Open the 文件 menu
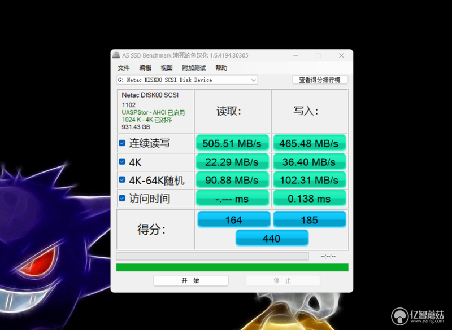Screen dimensions: 452x330 [x=124, y=68]
